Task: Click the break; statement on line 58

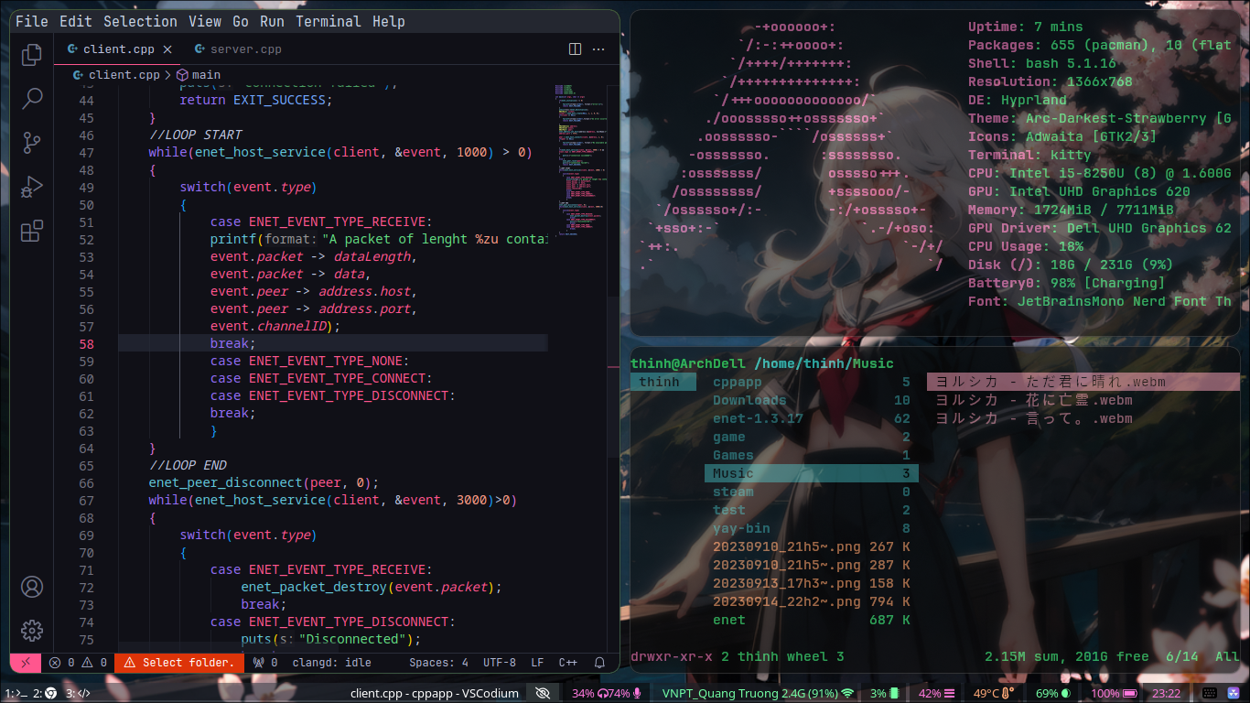Action: point(233,343)
